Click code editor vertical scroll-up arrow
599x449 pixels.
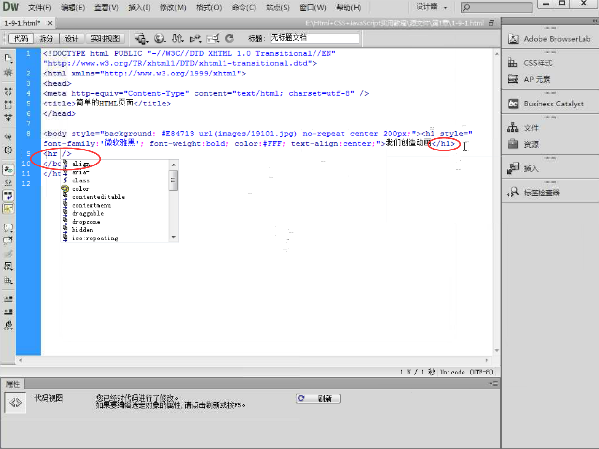point(496,55)
